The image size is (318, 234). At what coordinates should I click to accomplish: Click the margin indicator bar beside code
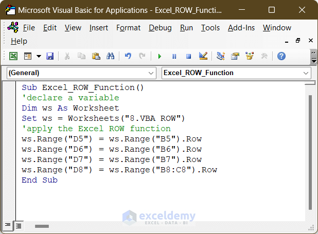coord(9,151)
